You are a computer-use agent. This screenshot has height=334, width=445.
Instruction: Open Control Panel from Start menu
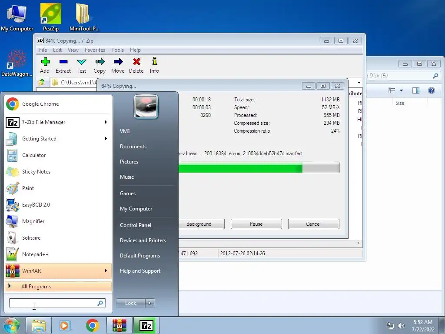pos(136,225)
